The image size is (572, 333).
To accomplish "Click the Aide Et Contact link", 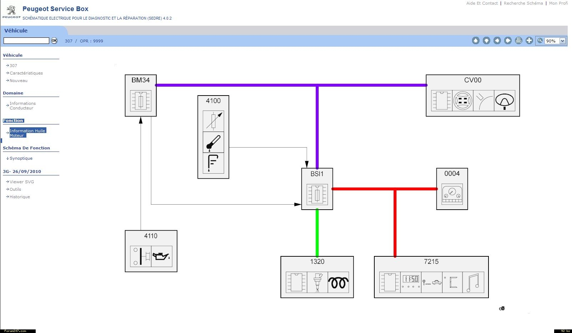I will pos(482,3).
